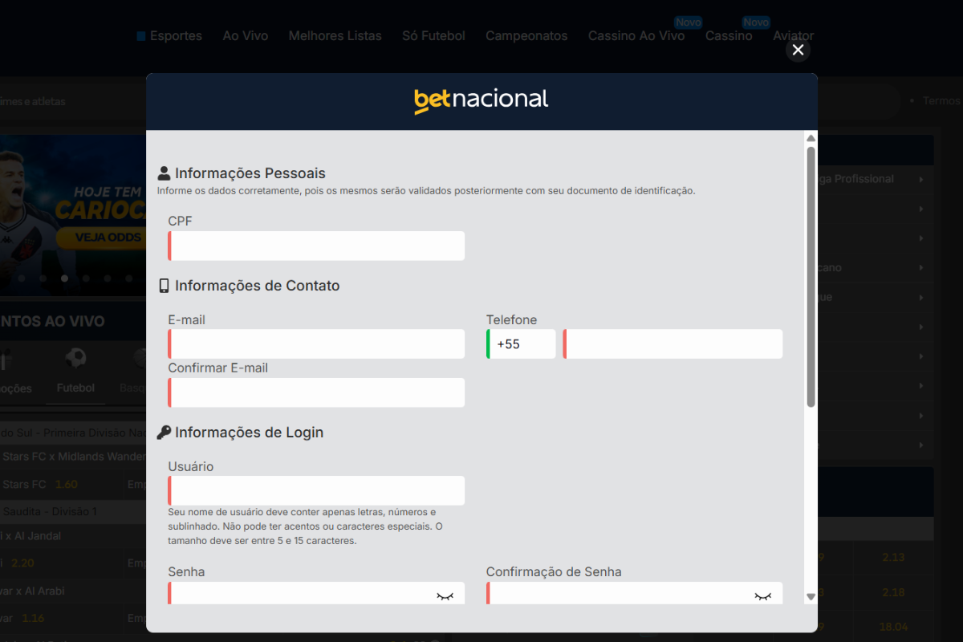
Task: Click the key icon beside Informações de Login
Action: point(165,431)
